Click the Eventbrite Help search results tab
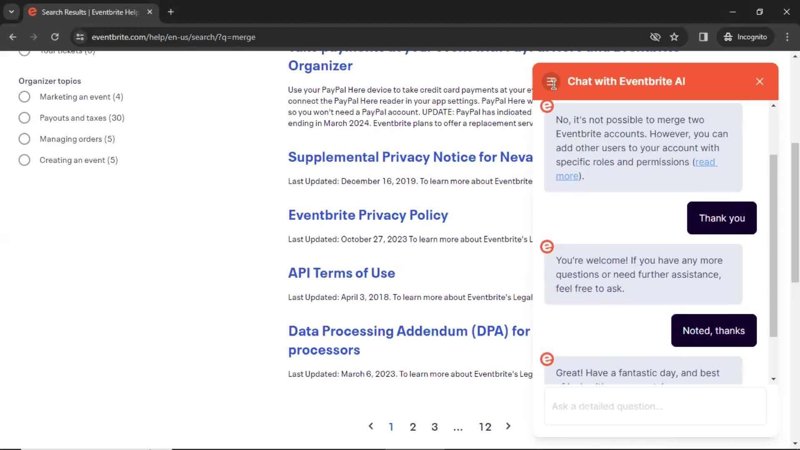The image size is (800, 450). (90, 12)
